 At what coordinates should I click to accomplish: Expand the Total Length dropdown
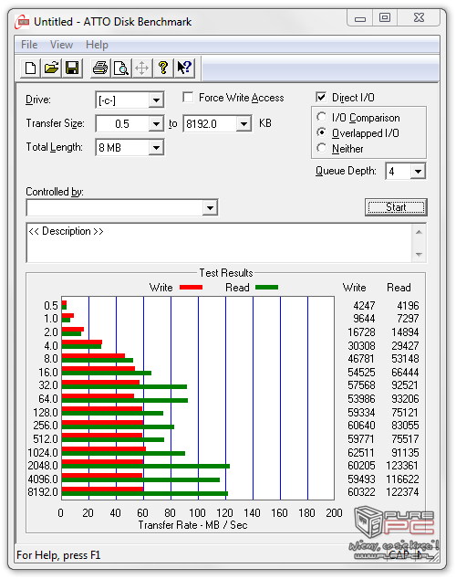[156, 148]
